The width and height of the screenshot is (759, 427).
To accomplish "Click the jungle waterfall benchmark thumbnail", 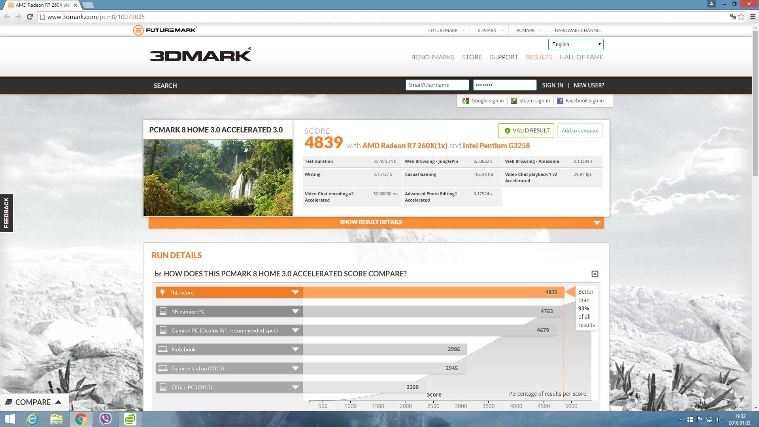I will tap(218, 178).
